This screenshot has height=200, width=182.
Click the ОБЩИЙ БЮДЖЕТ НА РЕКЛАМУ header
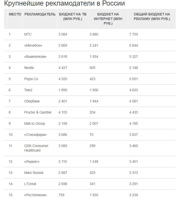[x=152, y=16]
